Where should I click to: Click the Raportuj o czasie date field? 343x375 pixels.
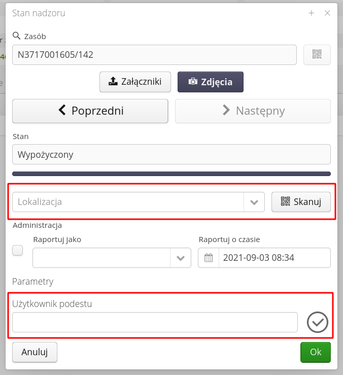[x=274, y=258]
